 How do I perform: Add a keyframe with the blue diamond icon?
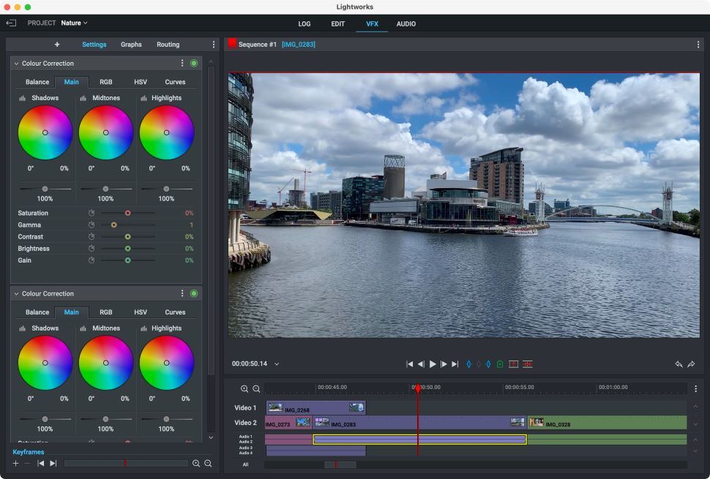pyautogui.click(x=468, y=363)
